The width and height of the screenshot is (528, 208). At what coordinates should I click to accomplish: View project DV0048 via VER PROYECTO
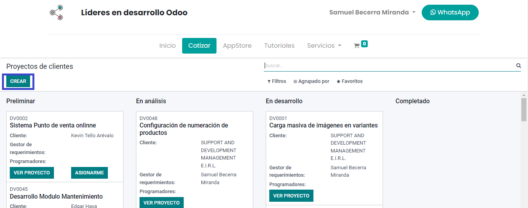(x=161, y=203)
